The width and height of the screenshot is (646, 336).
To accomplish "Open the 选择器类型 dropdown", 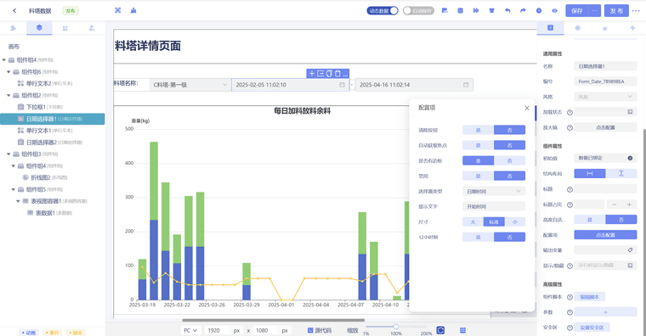I will tap(494, 191).
